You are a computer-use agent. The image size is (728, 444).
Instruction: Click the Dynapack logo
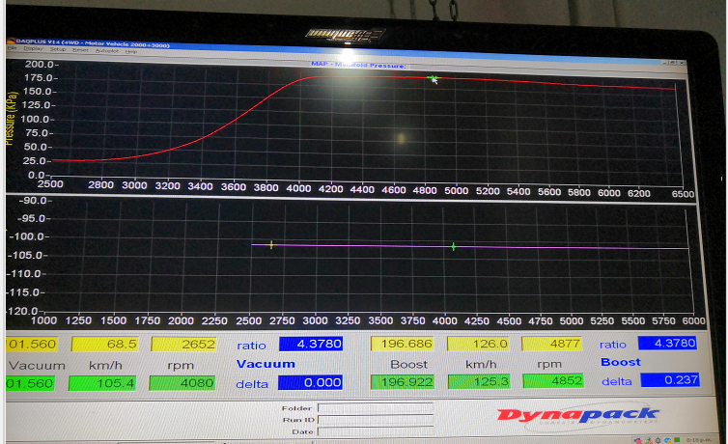(579, 415)
